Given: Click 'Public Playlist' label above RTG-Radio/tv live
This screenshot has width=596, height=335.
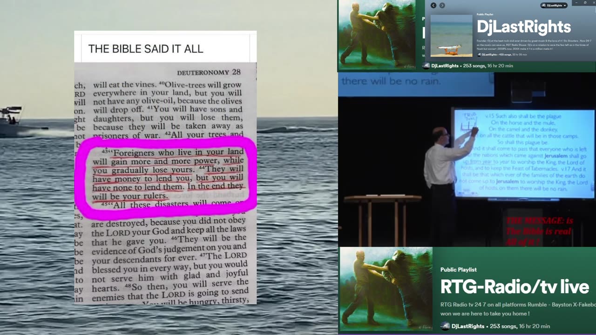Looking at the screenshot, I should 459,270.
